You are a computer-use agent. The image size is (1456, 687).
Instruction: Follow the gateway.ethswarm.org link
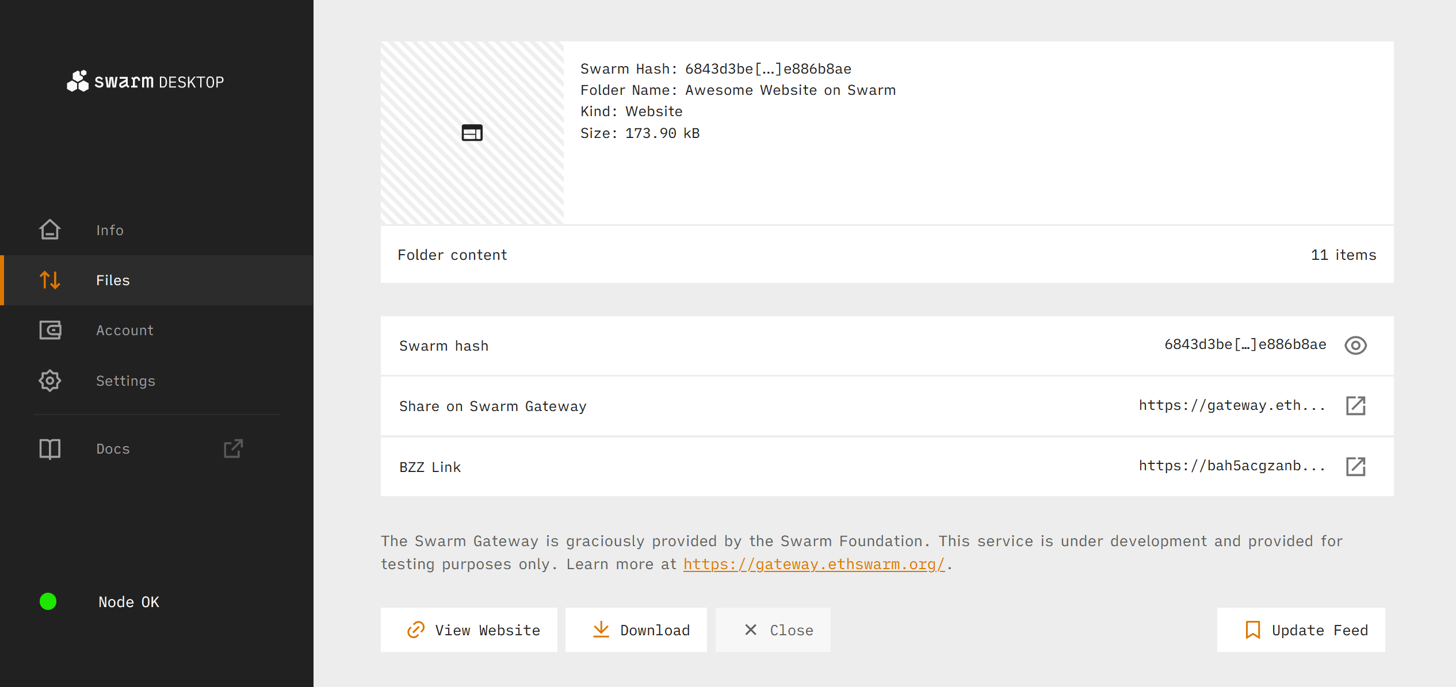[x=813, y=564]
